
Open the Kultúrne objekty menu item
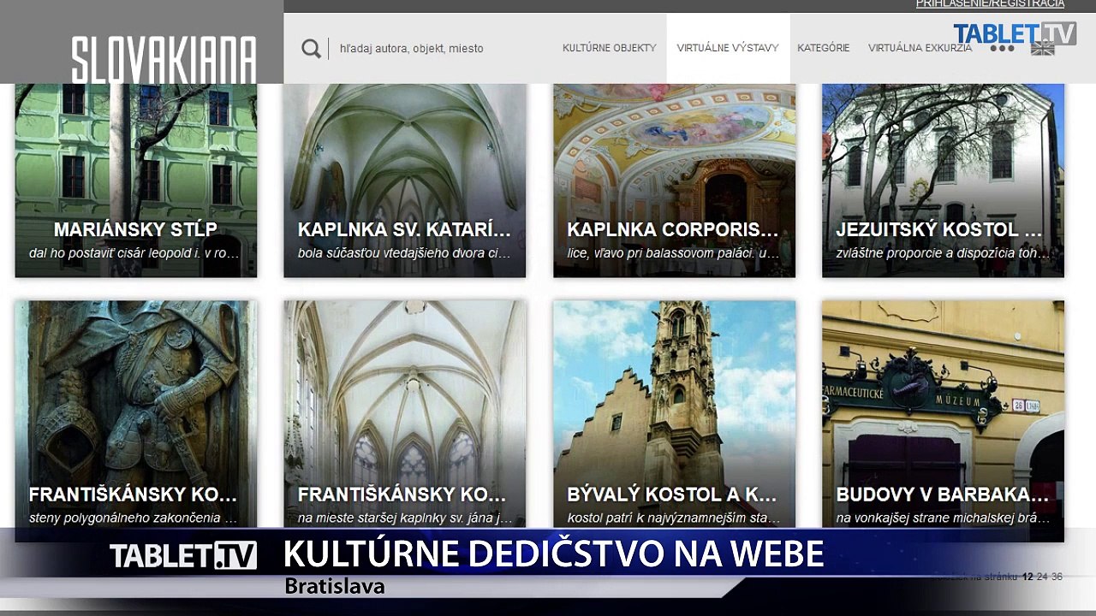tap(610, 49)
